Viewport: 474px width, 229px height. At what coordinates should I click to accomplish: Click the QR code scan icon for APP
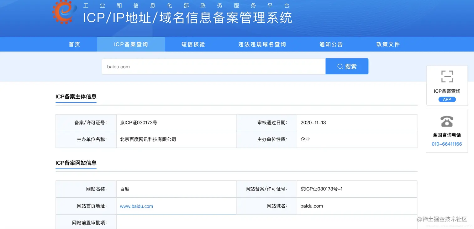[x=447, y=76]
